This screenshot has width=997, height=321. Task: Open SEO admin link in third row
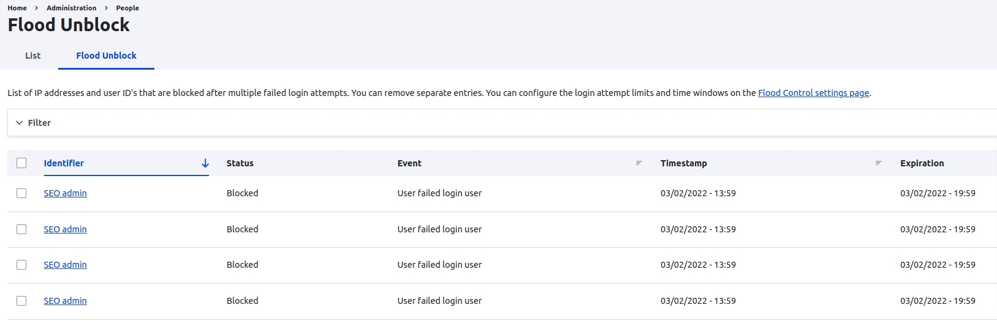(x=65, y=265)
